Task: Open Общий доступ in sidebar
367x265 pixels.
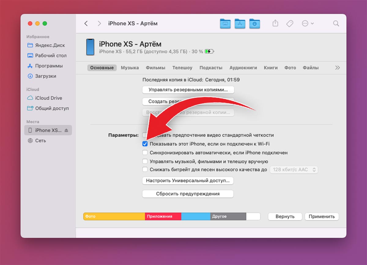Action: click(x=48, y=108)
